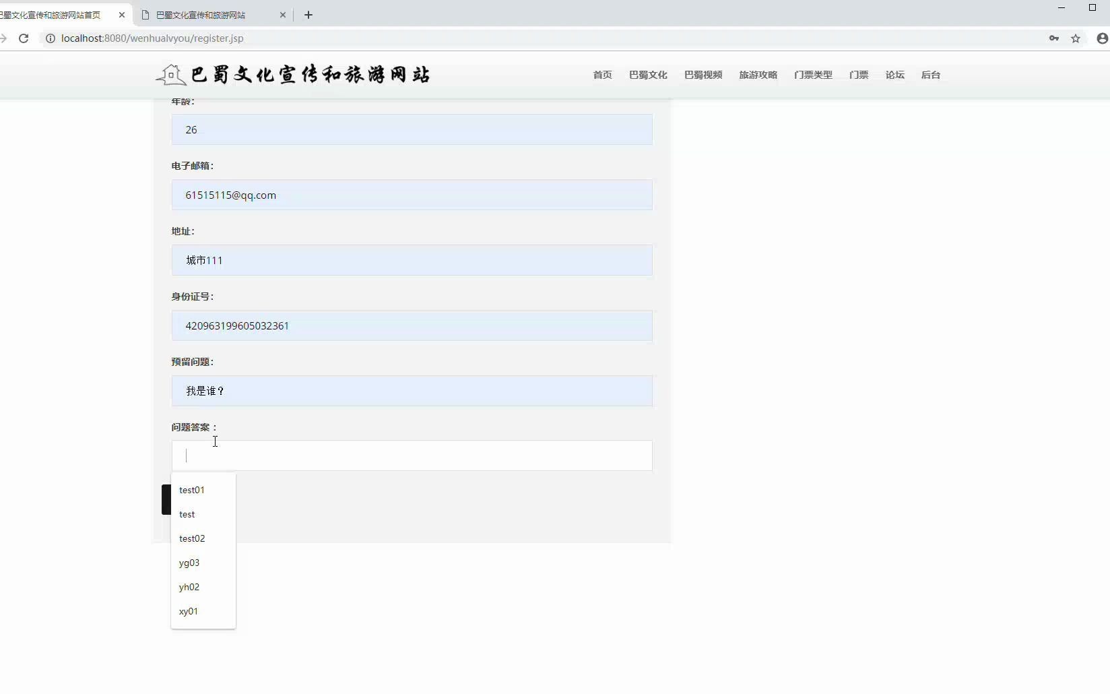1110x694 pixels.
Task: Click the 预留问题: label
Action: (x=193, y=362)
